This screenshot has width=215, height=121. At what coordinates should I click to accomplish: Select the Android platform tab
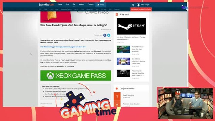pos(117,9)
